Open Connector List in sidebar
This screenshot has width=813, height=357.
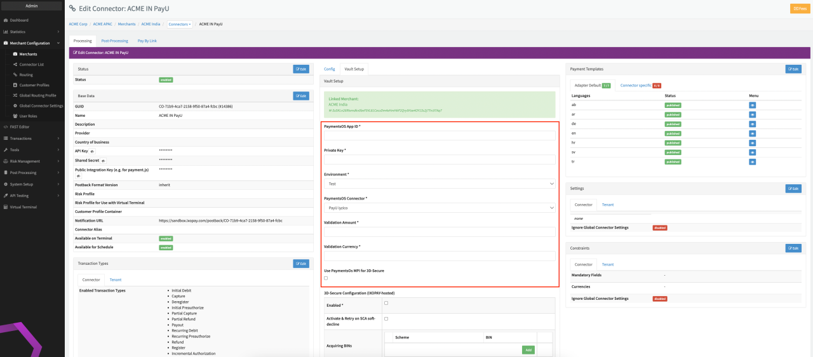(32, 64)
